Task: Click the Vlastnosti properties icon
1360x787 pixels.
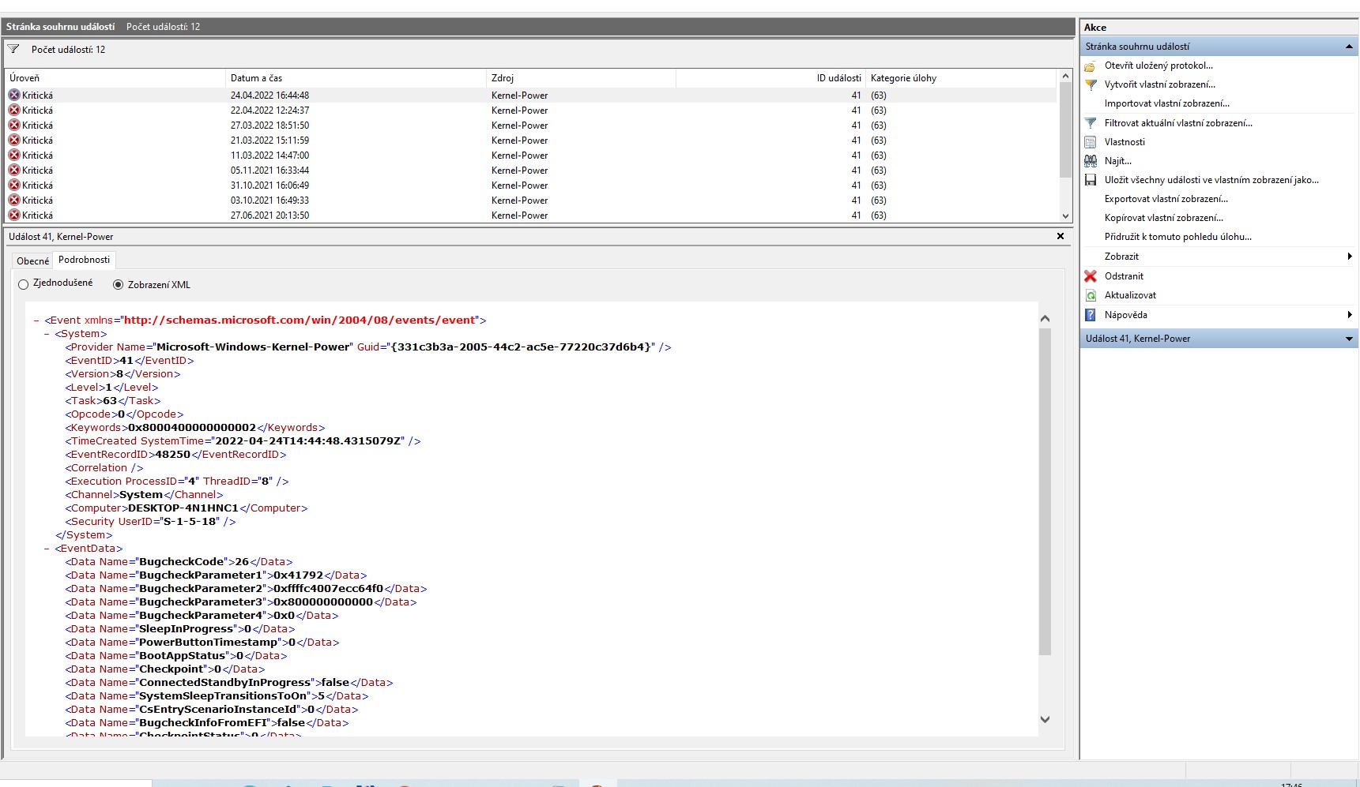Action: pyautogui.click(x=1091, y=142)
